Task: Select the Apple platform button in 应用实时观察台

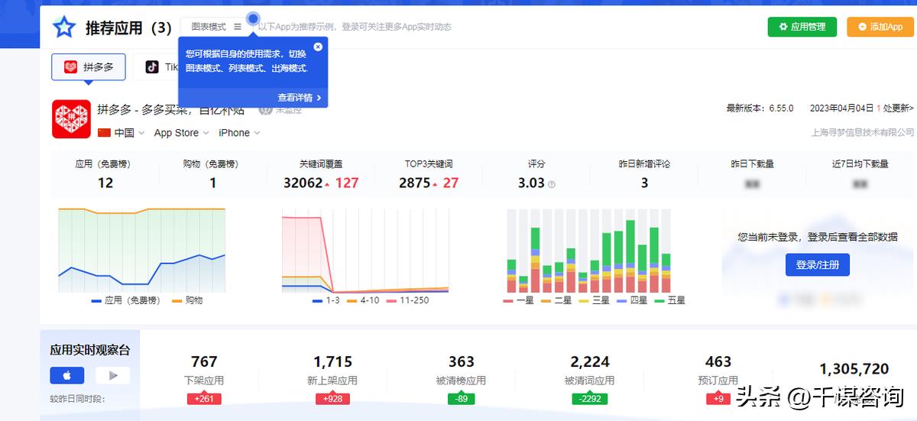Action: [x=67, y=376]
